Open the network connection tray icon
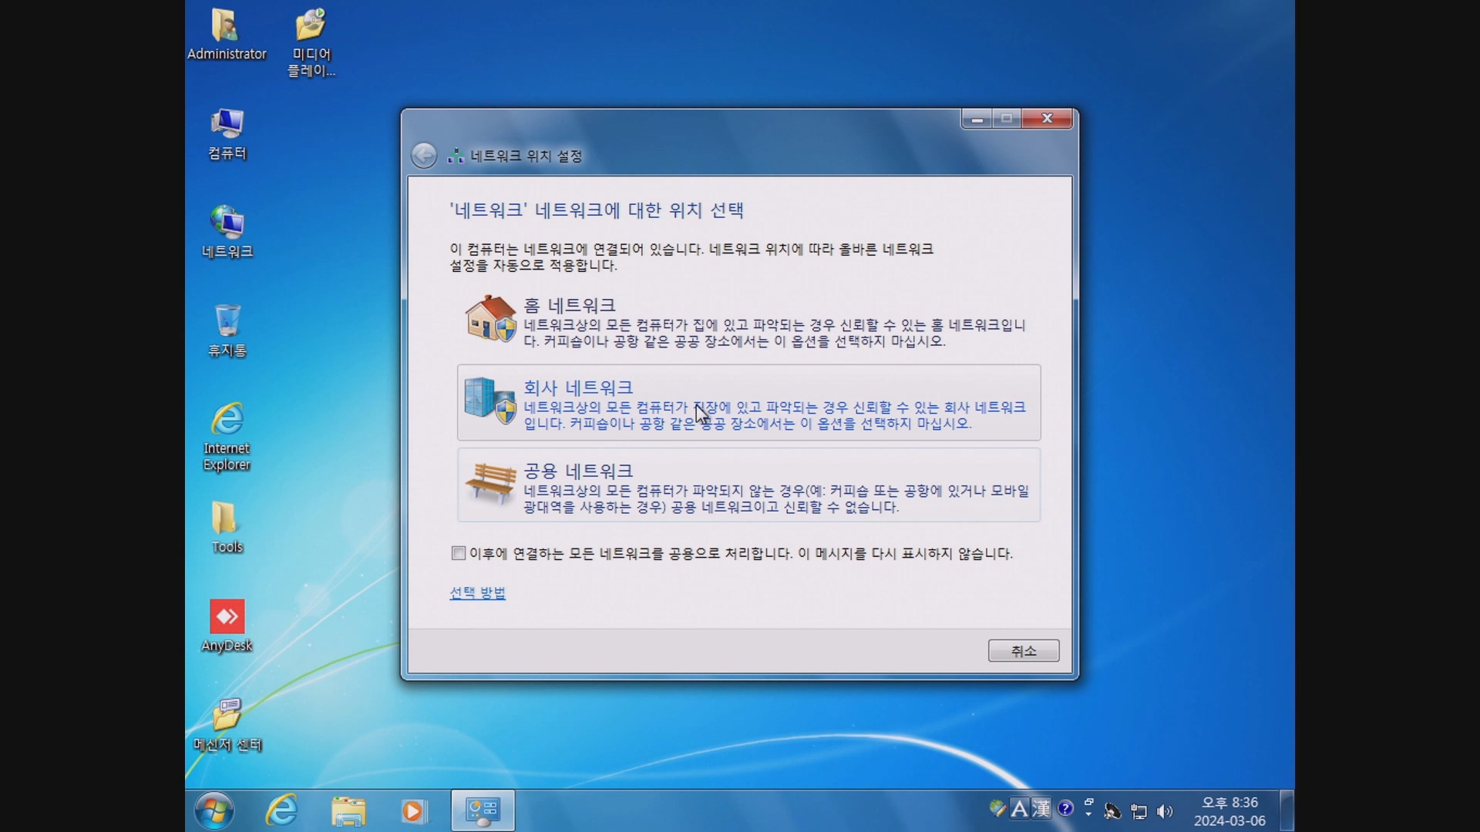The height and width of the screenshot is (832, 1480). point(1139,811)
